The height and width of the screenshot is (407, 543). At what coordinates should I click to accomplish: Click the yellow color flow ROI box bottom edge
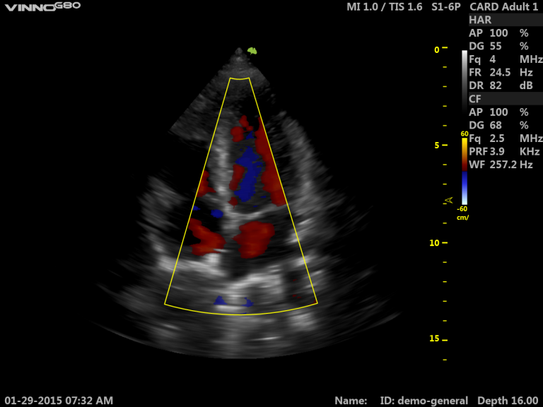point(240,314)
